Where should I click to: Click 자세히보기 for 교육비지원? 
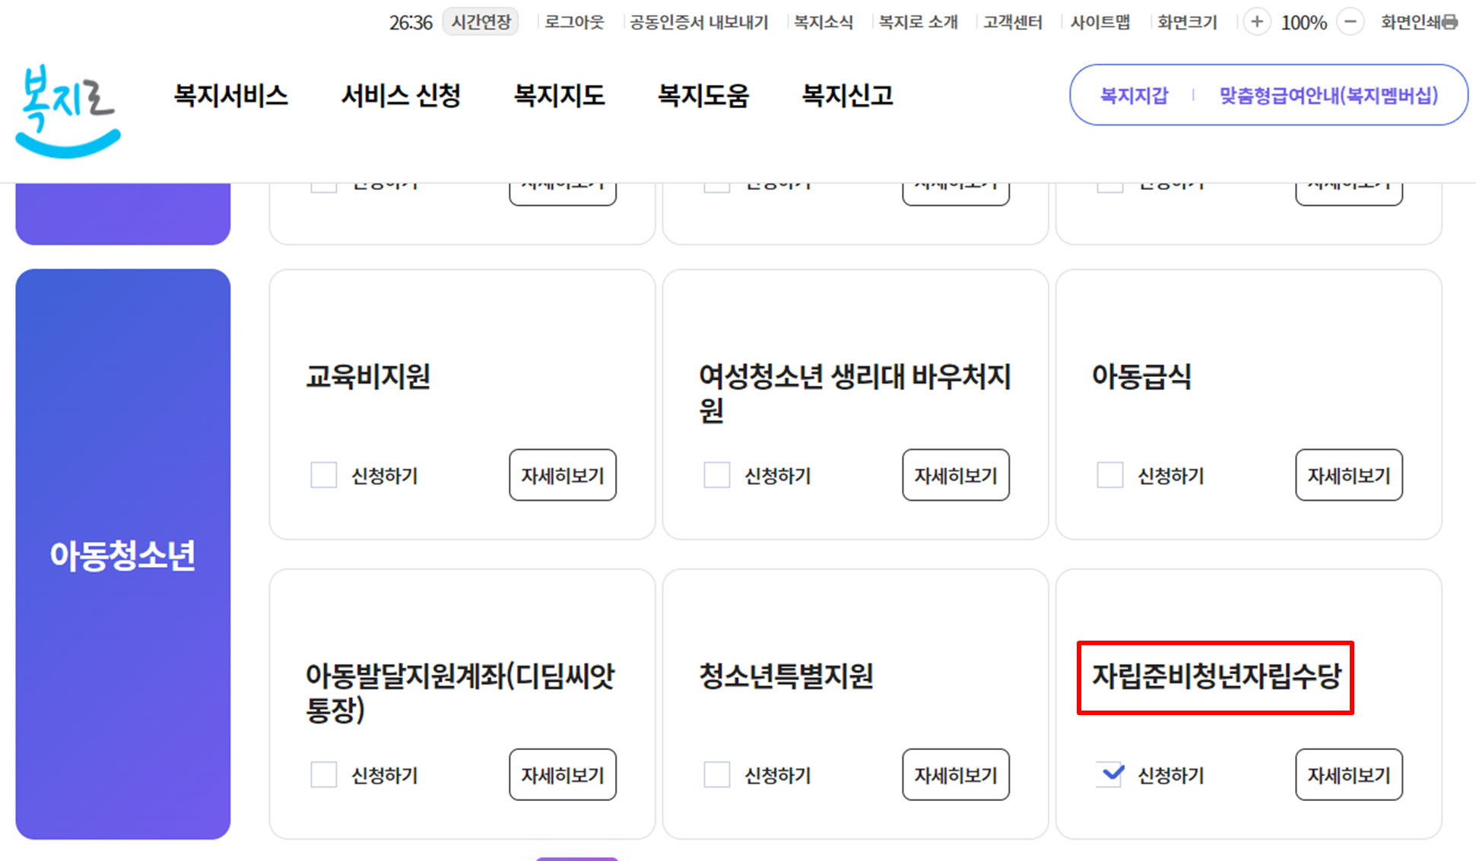pyautogui.click(x=563, y=475)
